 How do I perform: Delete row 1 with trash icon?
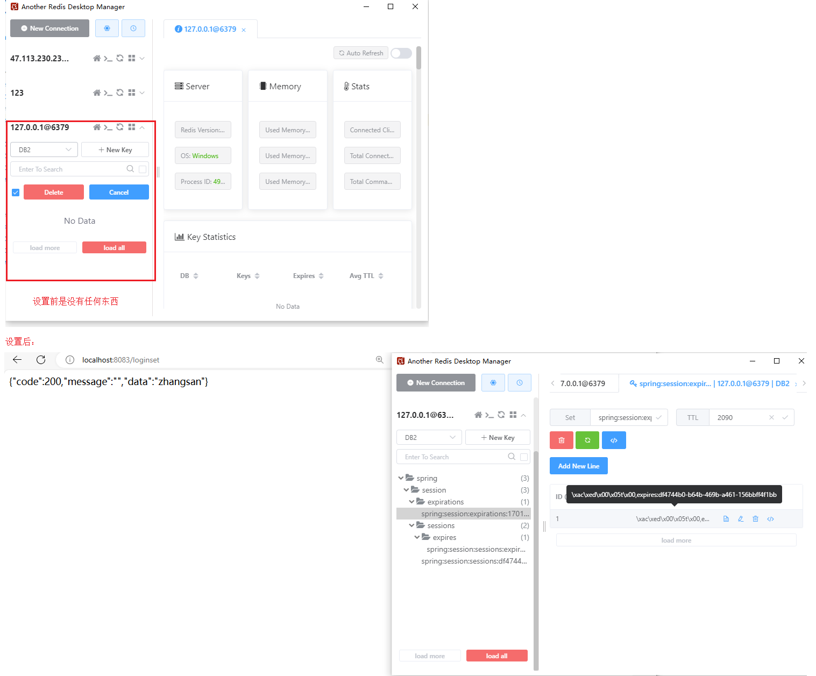(756, 519)
